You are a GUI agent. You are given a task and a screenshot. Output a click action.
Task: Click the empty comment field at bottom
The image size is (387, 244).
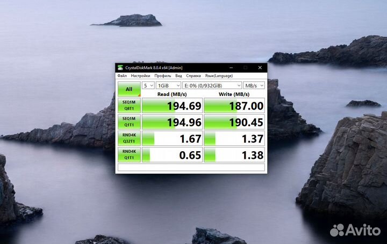[x=191, y=168]
